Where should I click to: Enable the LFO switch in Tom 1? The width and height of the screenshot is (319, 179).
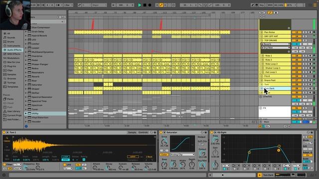64,165
